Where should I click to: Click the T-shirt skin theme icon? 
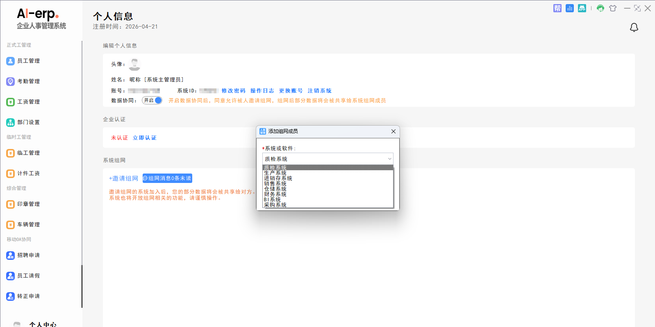point(613,8)
